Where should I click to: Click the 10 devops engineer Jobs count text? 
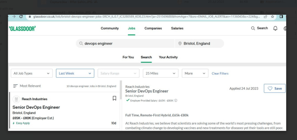coord(91,86)
